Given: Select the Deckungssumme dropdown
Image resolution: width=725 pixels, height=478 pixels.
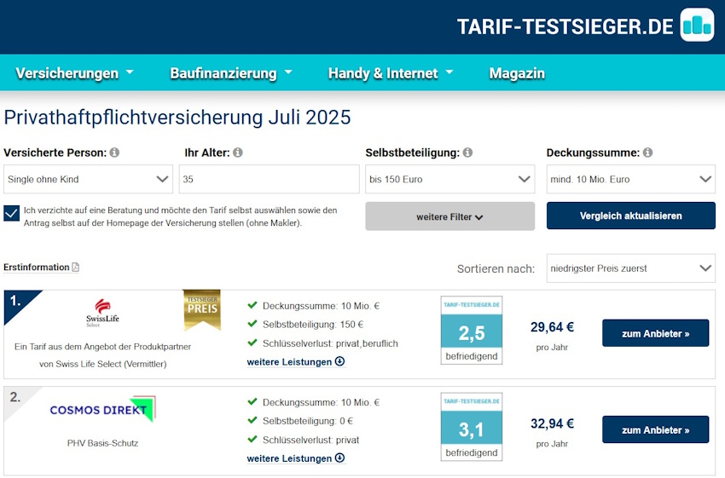Looking at the screenshot, I should [x=630, y=180].
